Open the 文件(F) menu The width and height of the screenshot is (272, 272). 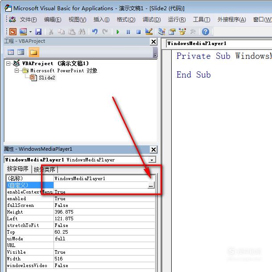pyautogui.click(x=28, y=20)
